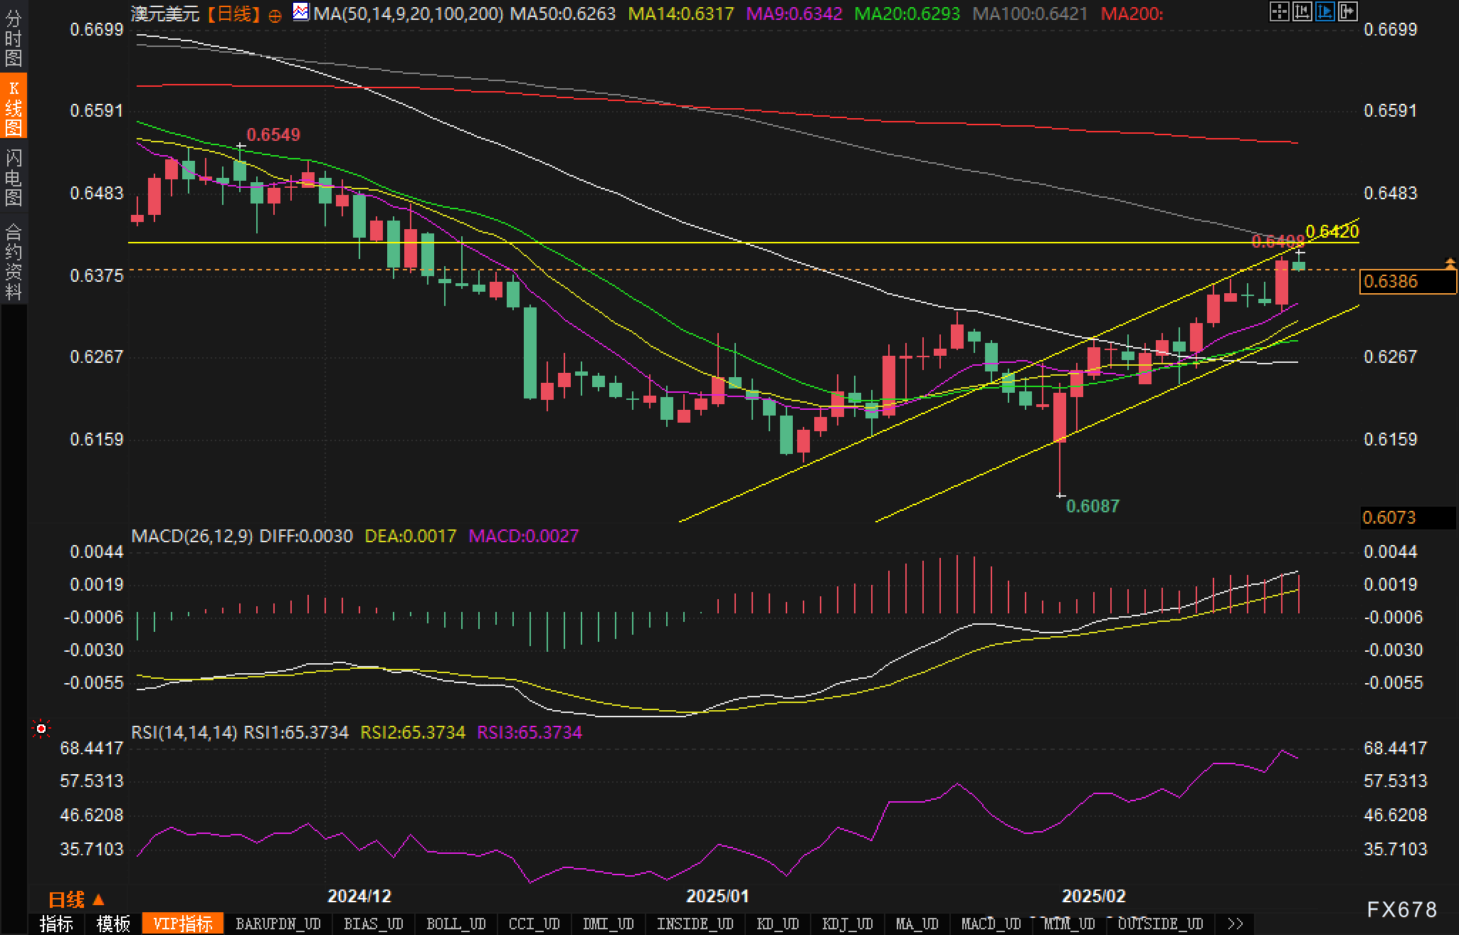Click the blue highlighted chart axis icon
Screen dimensions: 1459x935
click(x=1324, y=11)
